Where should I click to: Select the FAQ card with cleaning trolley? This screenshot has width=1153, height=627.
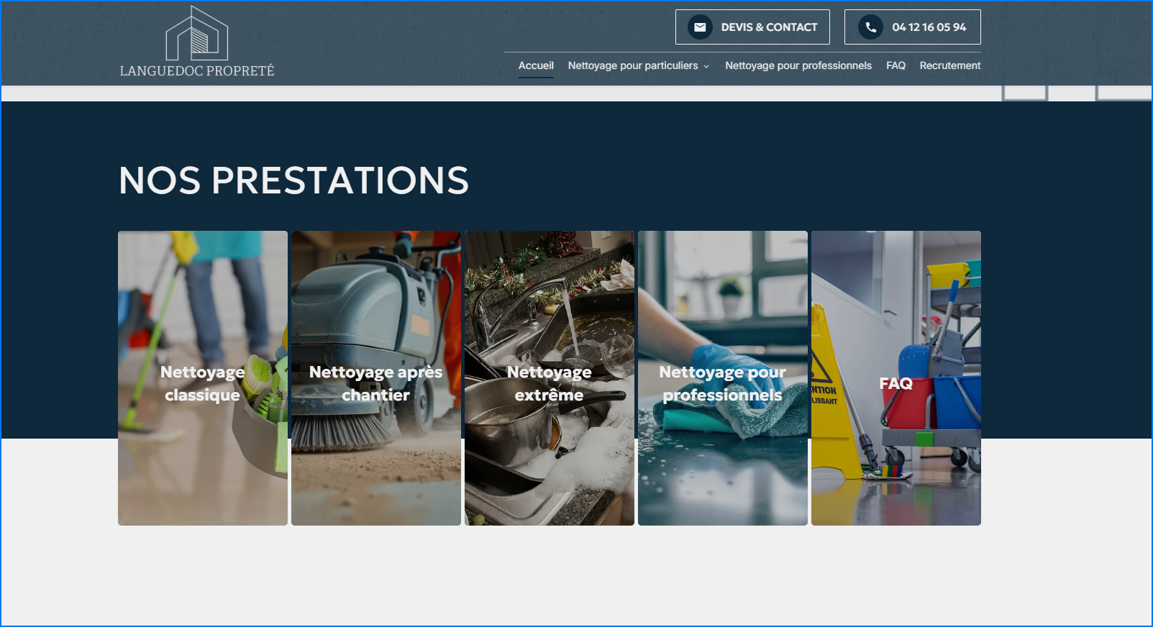tap(896, 378)
